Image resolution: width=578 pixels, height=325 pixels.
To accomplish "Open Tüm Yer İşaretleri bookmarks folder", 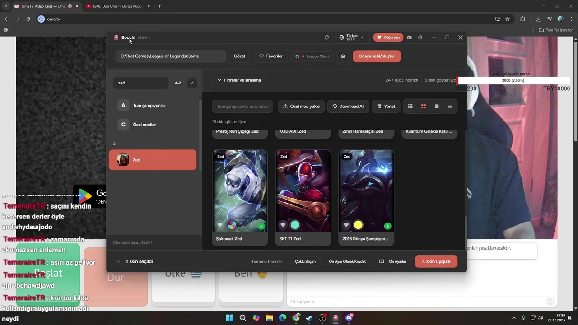I will (556, 30).
